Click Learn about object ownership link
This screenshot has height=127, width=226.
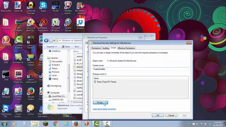(x=104, y=109)
